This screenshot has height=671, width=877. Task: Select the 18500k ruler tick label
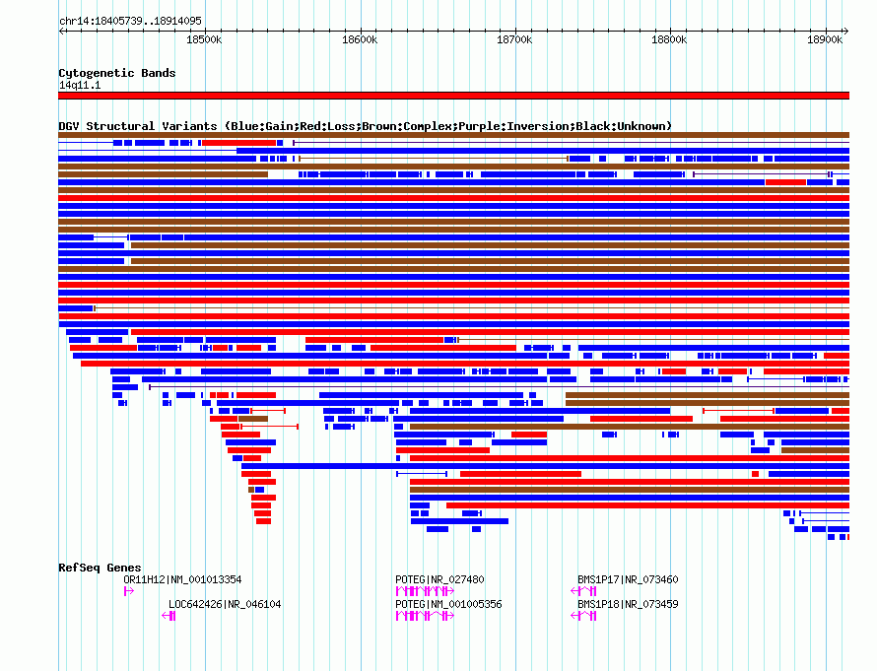204,39
